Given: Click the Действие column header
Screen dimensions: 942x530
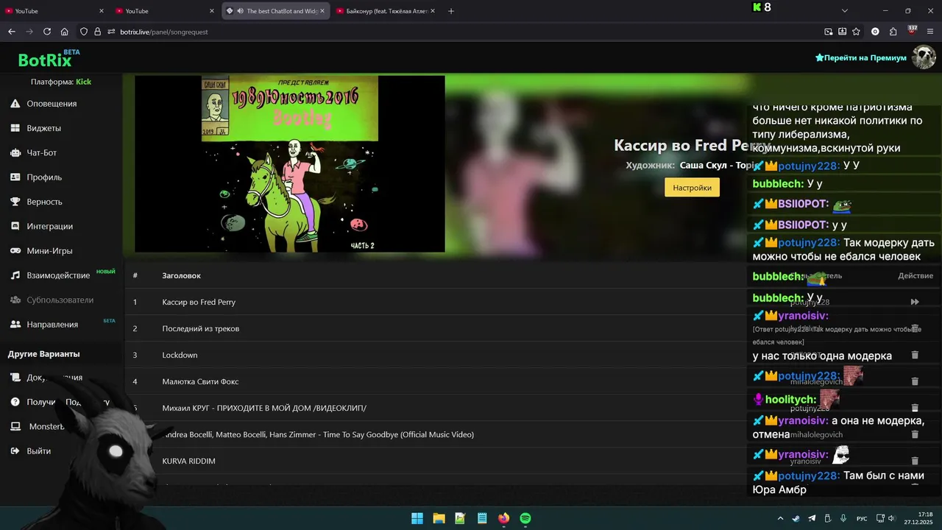Looking at the screenshot, I should click(x=916, y=275).
